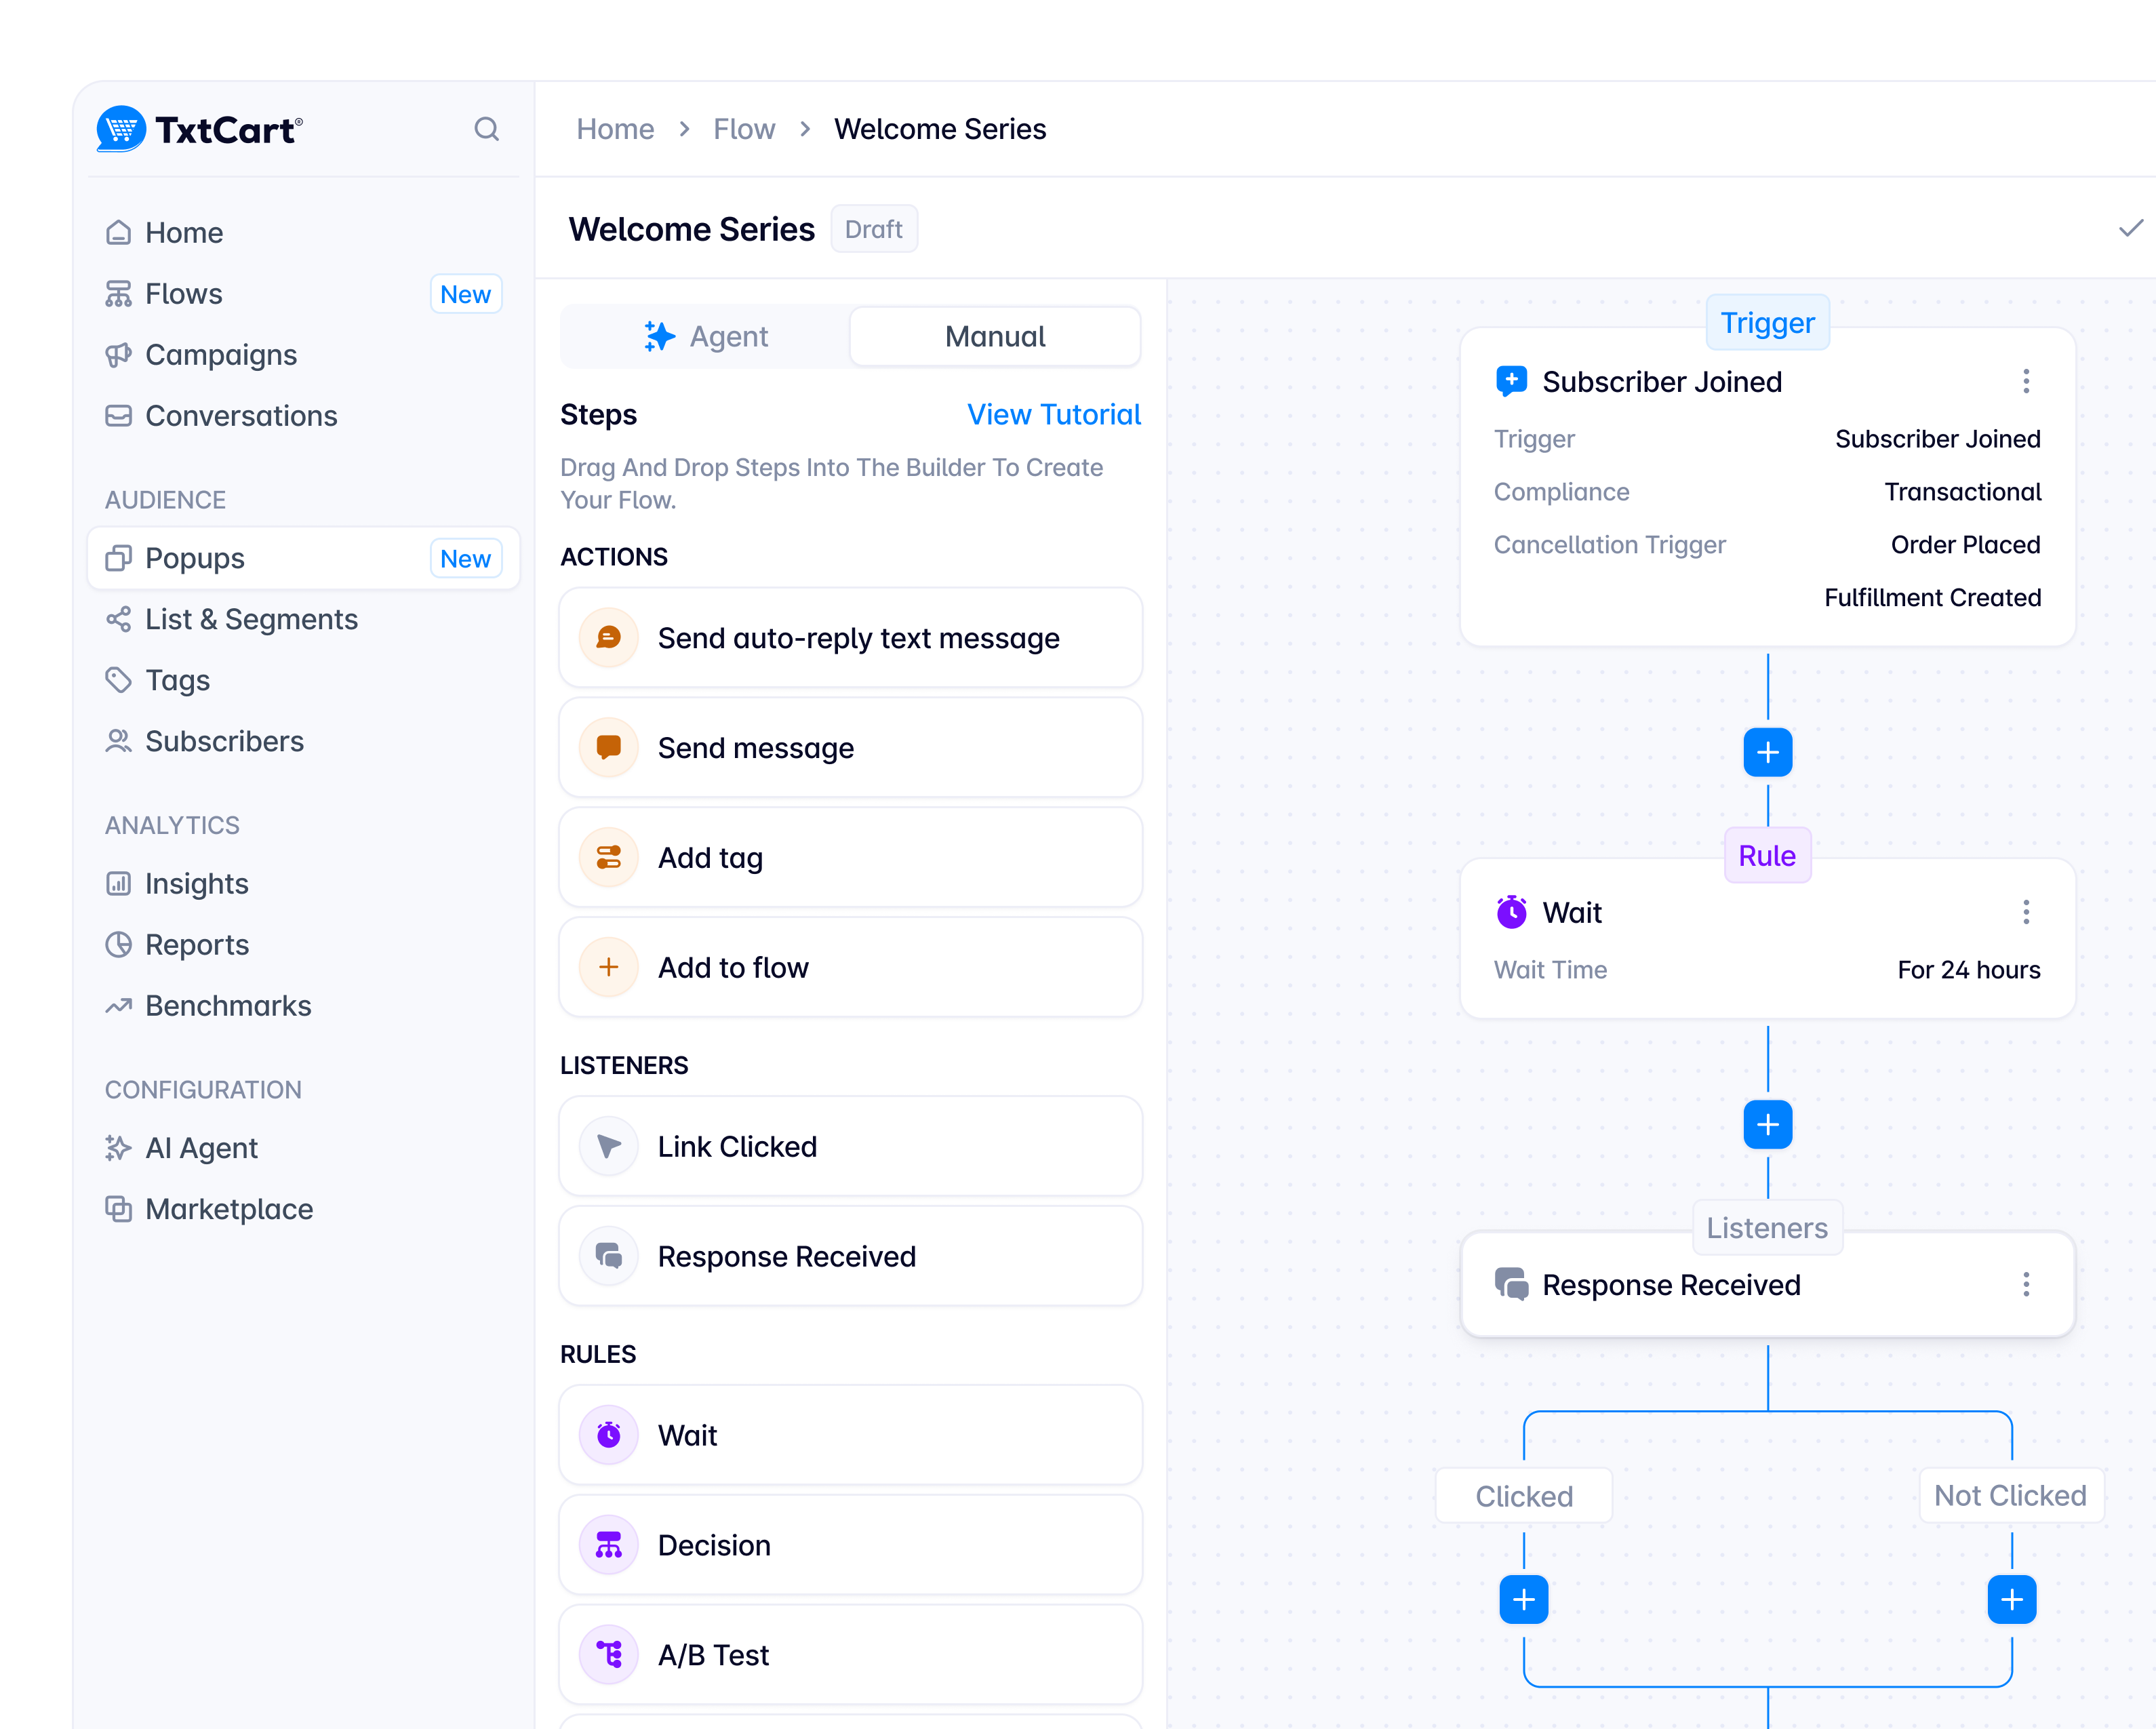
Task: Select the Add tag action icon
Action: coord(609,857)
